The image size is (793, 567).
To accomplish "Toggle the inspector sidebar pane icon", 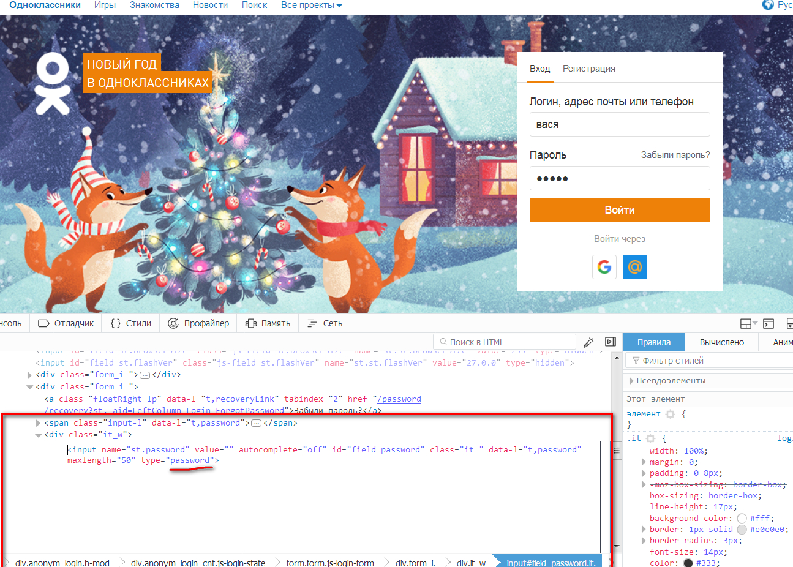I will [611, 342].
